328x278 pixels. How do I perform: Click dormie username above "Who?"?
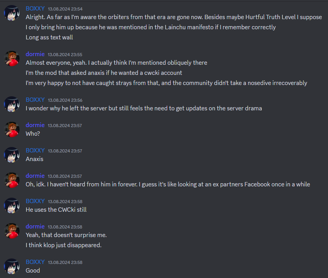[x=35, y=125]
